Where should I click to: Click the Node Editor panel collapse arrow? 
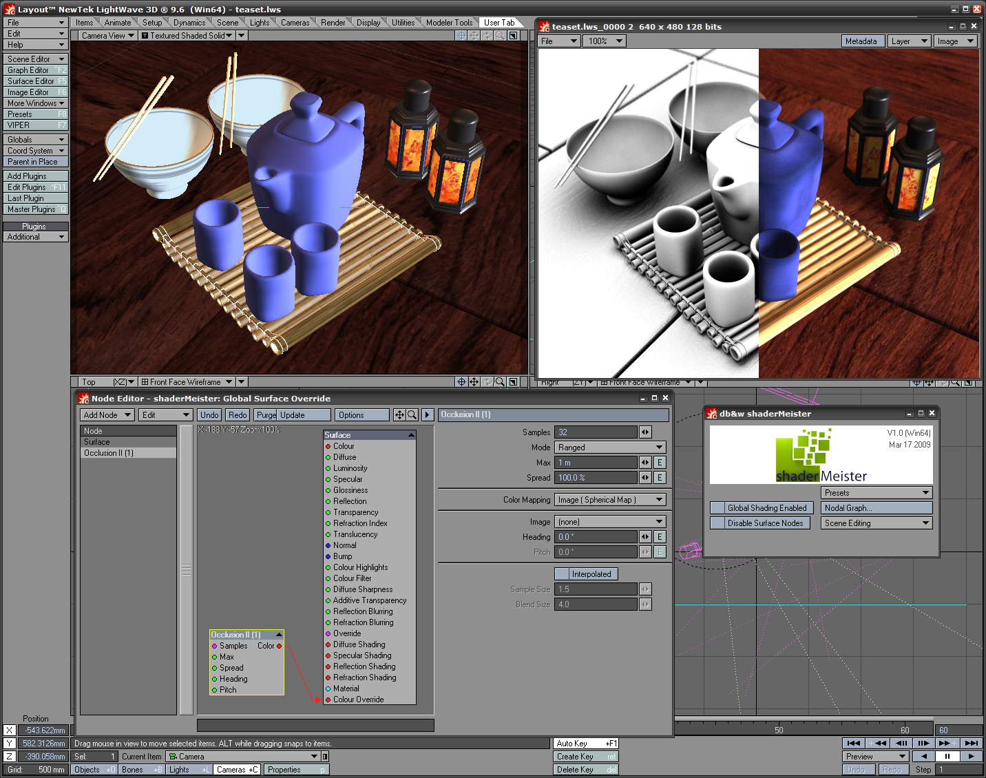pos(428,415)
